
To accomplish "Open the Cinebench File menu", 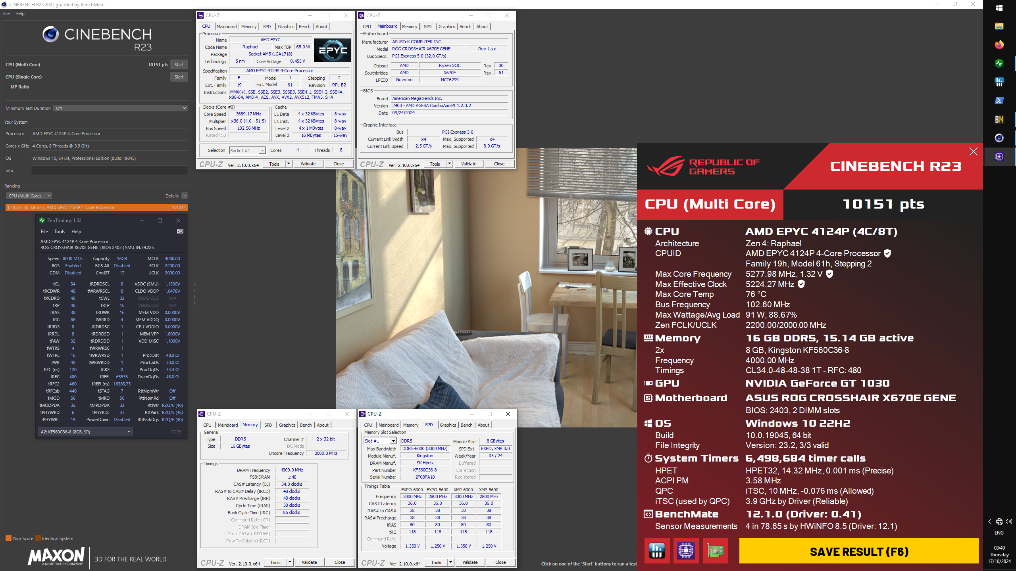I will coord(6,13).
